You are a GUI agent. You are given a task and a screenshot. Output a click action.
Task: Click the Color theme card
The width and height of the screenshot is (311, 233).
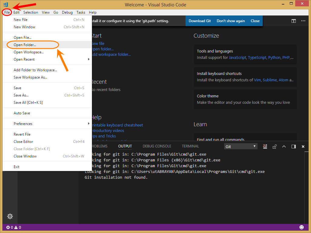click(245, 99)
